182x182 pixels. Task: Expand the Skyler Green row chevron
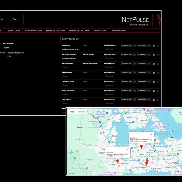coord(158,73)
